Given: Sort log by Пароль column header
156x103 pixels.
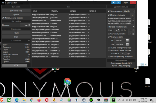Looking at the screenshot, I should click(54, 11).
